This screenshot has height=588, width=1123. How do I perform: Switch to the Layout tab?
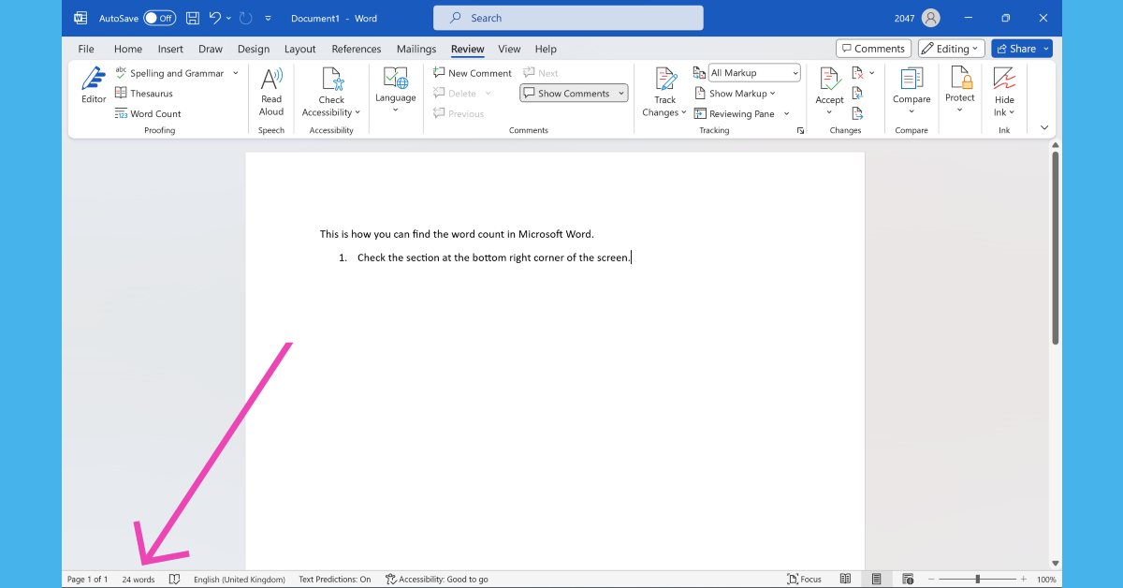point(300,49)
